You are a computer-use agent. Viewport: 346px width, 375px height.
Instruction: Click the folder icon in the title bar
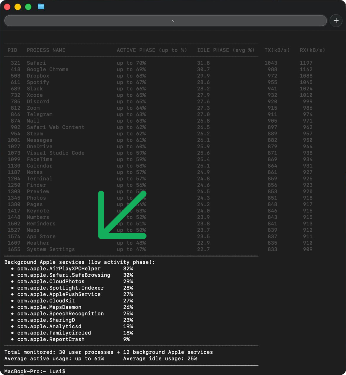pyautogui.click(x=41, y=7)
